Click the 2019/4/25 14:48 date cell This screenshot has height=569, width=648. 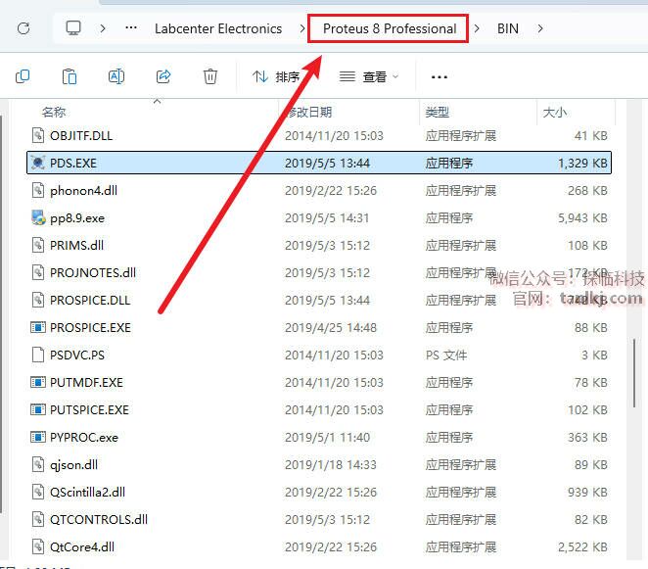(331, 328)
